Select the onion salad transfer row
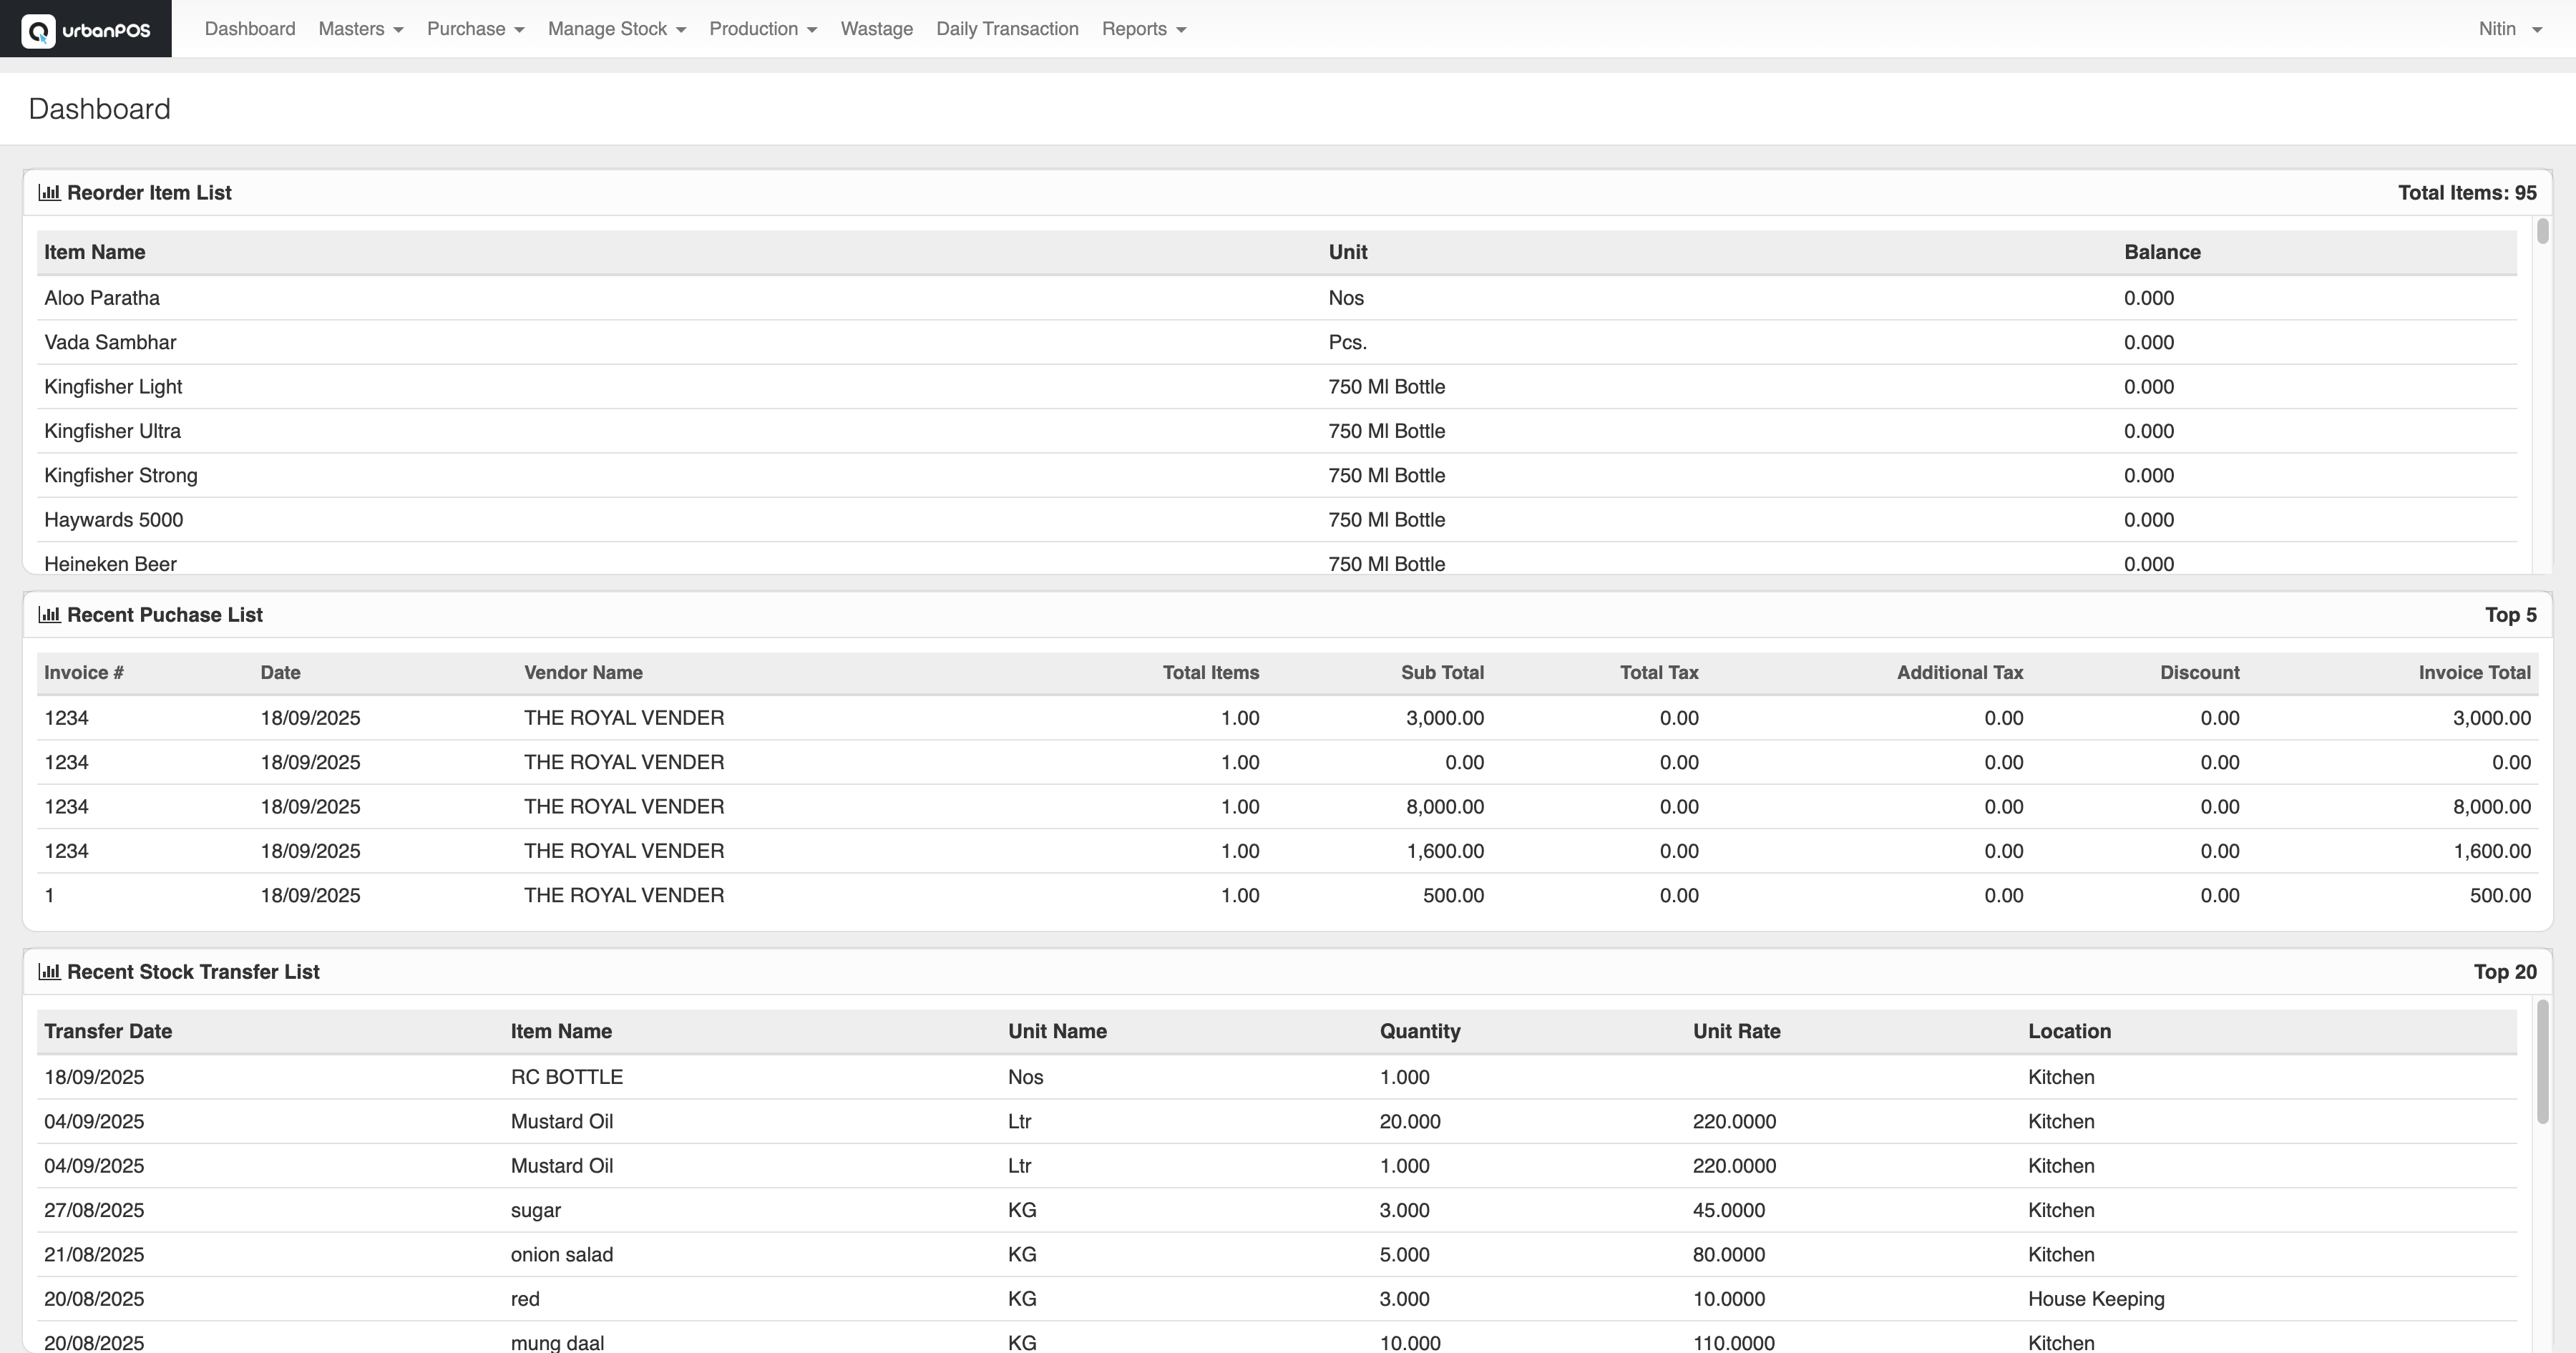Viewport: 2576px width, 1353px height. (x=1277, y=1254)
